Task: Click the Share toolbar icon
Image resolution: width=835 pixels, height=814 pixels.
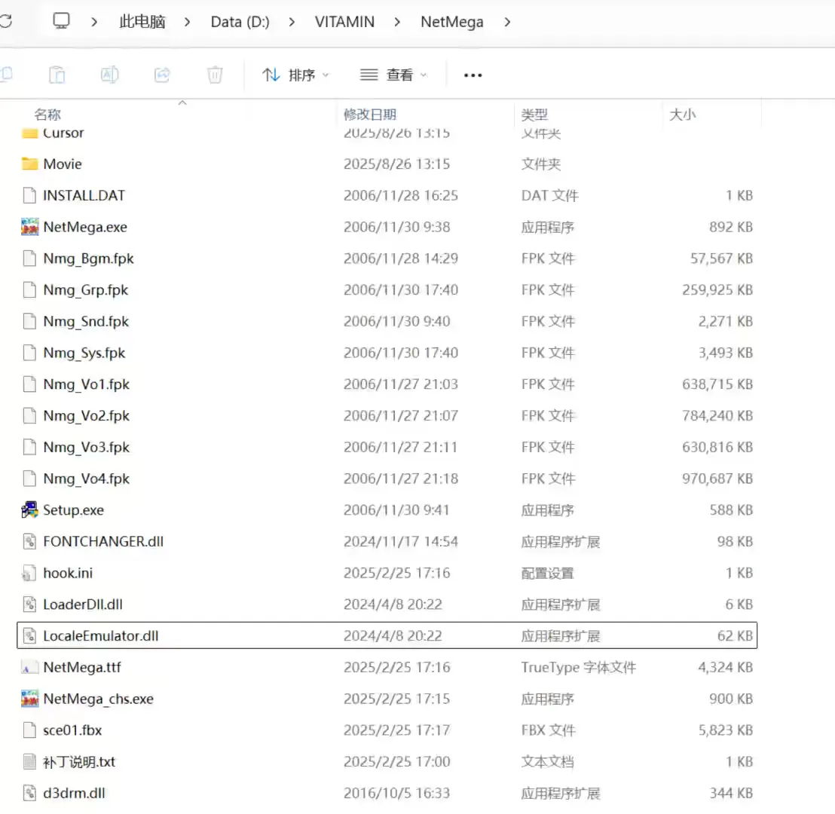Action: [163, 75]
